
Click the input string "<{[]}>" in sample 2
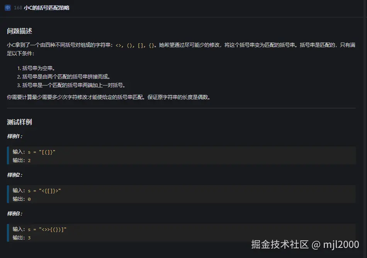coord(50,191)
